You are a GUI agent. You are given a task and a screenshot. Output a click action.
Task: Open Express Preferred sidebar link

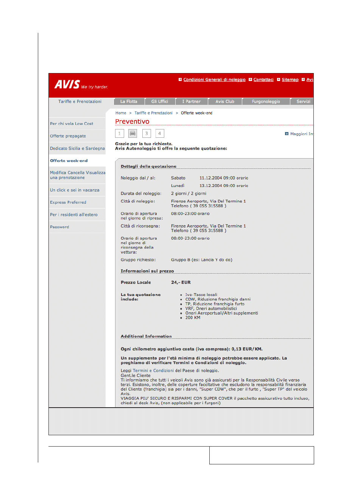68,202
